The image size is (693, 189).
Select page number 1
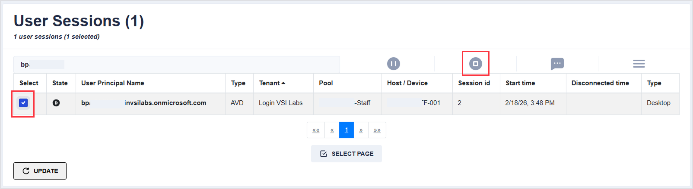(346, 130)
